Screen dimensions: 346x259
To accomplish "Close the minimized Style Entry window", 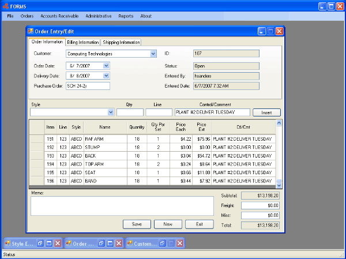I will [58, 243].
